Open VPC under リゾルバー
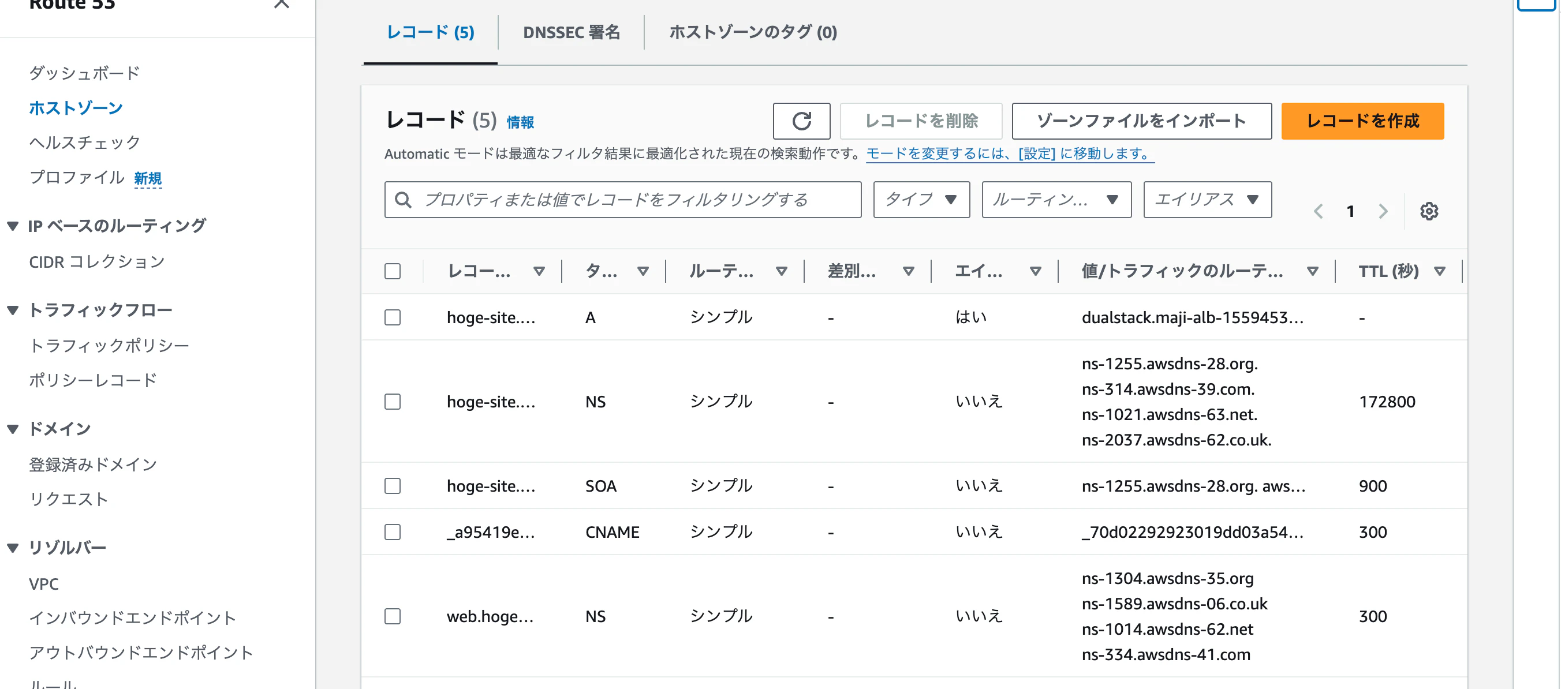Viewport: 1561px width, 689px height. point(44,583)
